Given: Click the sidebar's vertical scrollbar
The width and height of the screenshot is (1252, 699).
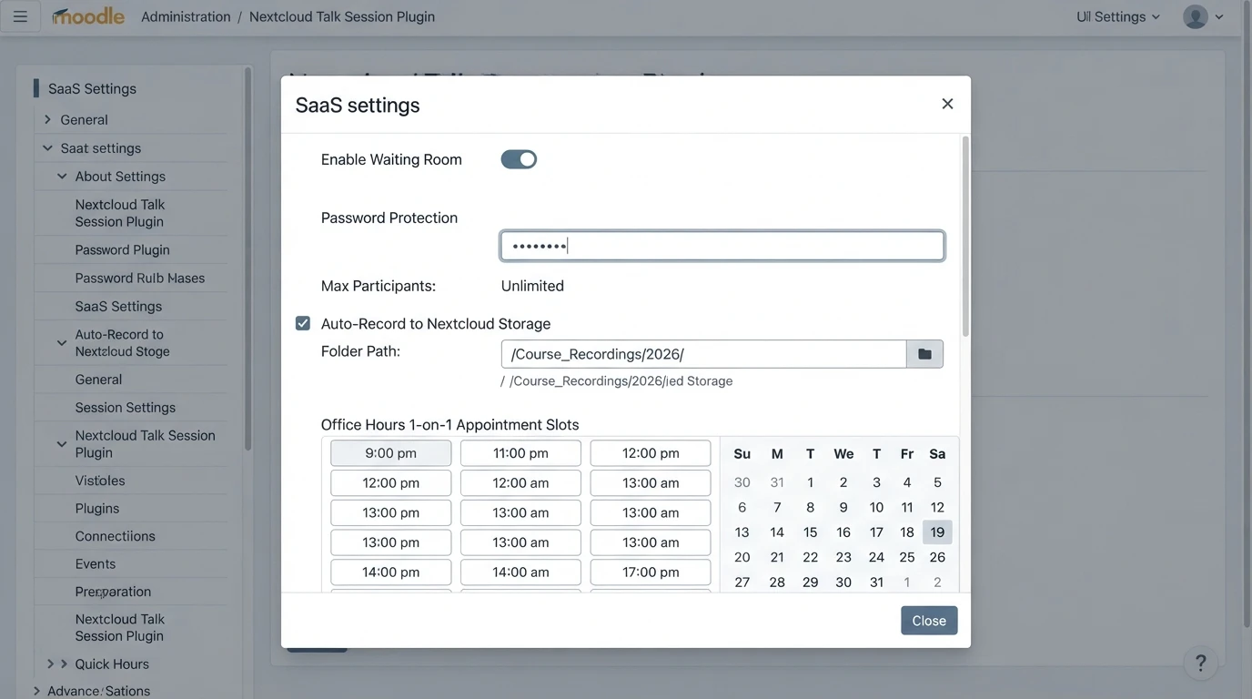Looking at the screenshot, I should point(247,259).
